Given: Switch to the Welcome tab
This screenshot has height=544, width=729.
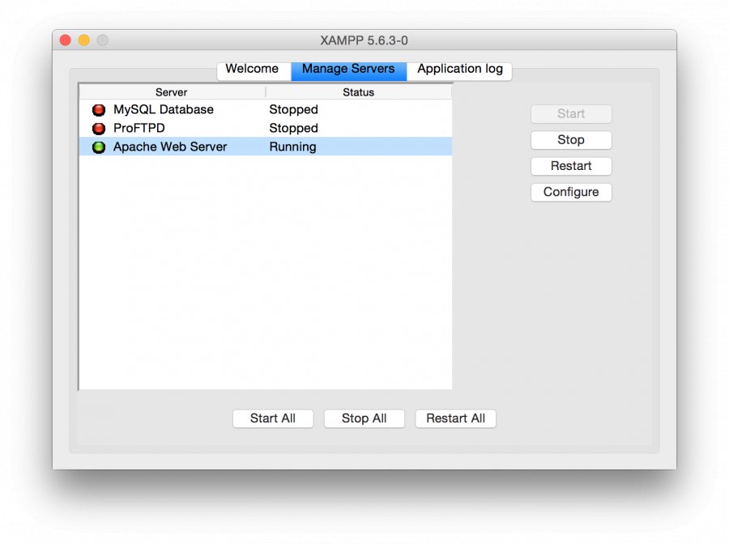Looking at the screenshot, I should (x=254, y=70).
